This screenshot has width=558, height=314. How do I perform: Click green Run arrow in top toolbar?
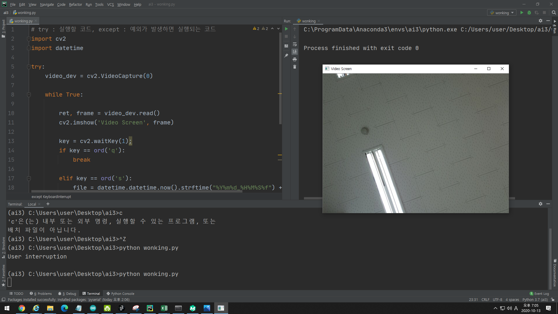(522, 13)
